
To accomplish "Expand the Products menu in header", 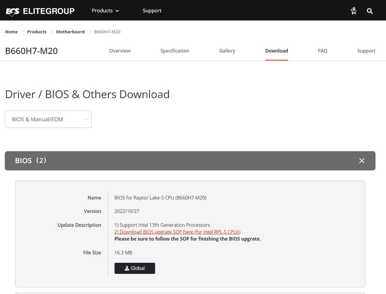I will (105, 10).
